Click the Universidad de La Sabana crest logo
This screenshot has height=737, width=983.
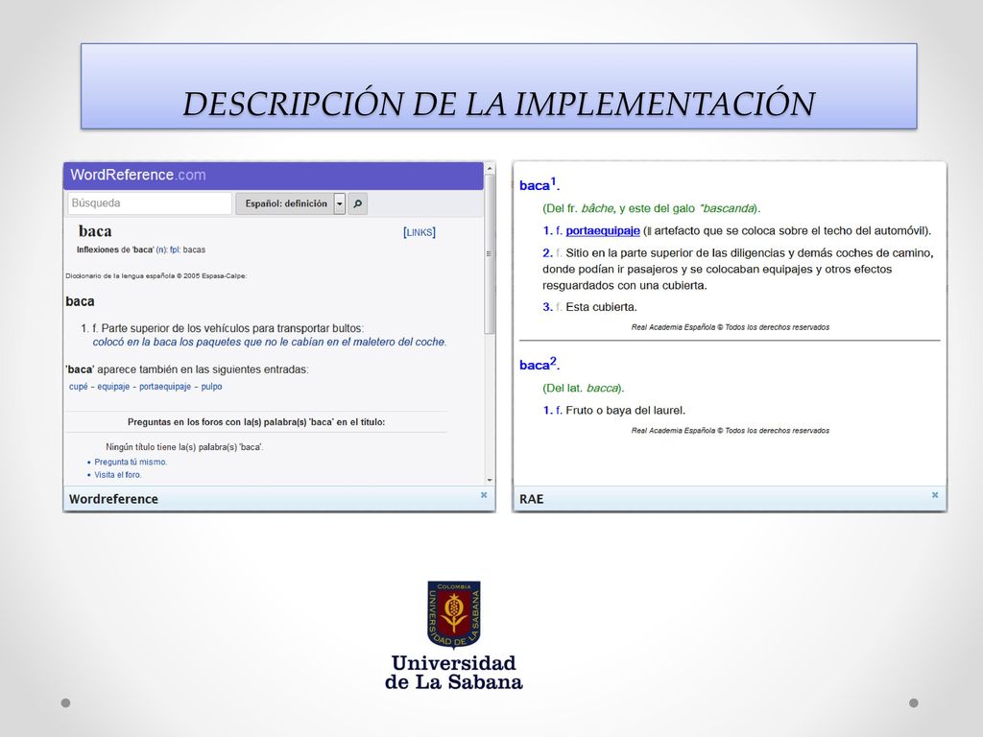coord(454,613)
